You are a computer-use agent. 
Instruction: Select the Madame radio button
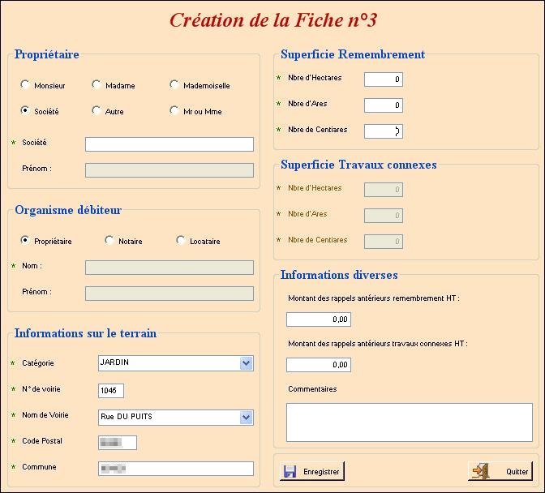[x=97, y=84]
